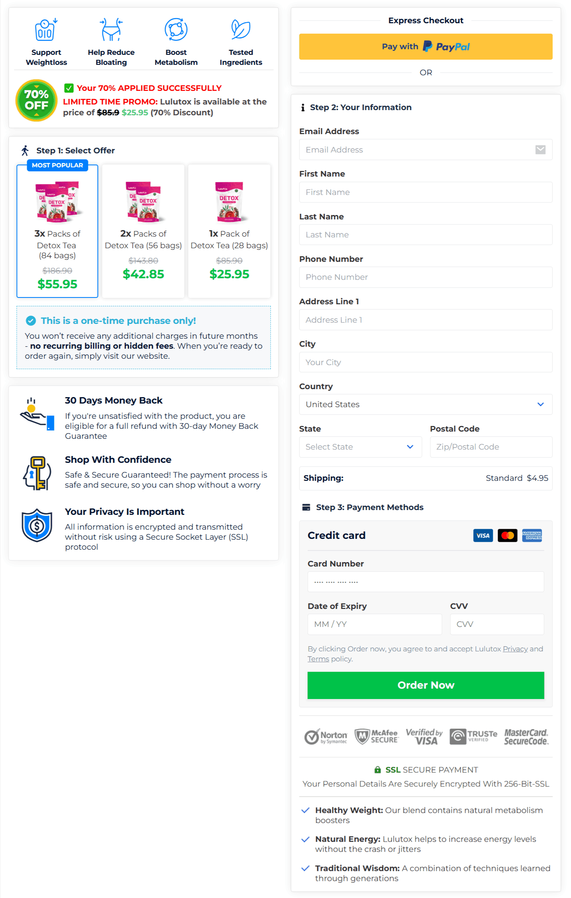The height and width of the screenshot is (898, 571).
Task: Click the Norton by Symantec seal
Action: (325, 737)
